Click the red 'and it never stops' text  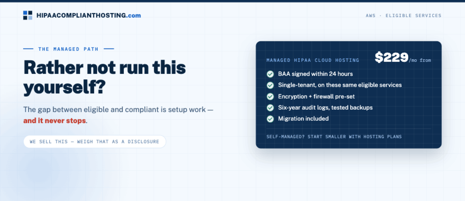coord(54,121)
